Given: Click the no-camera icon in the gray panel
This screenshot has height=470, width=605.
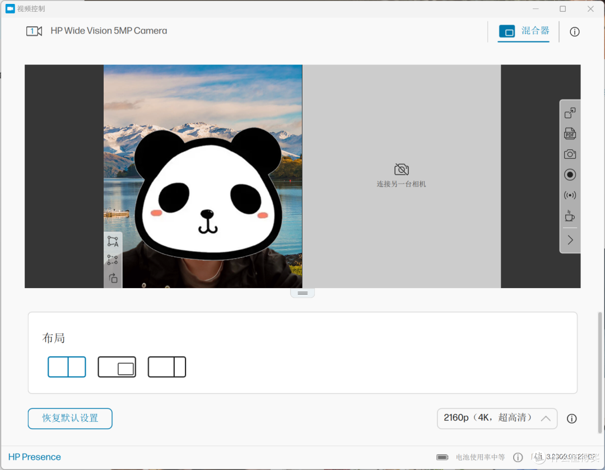Looking at the screenshot, I should (401, 169).
